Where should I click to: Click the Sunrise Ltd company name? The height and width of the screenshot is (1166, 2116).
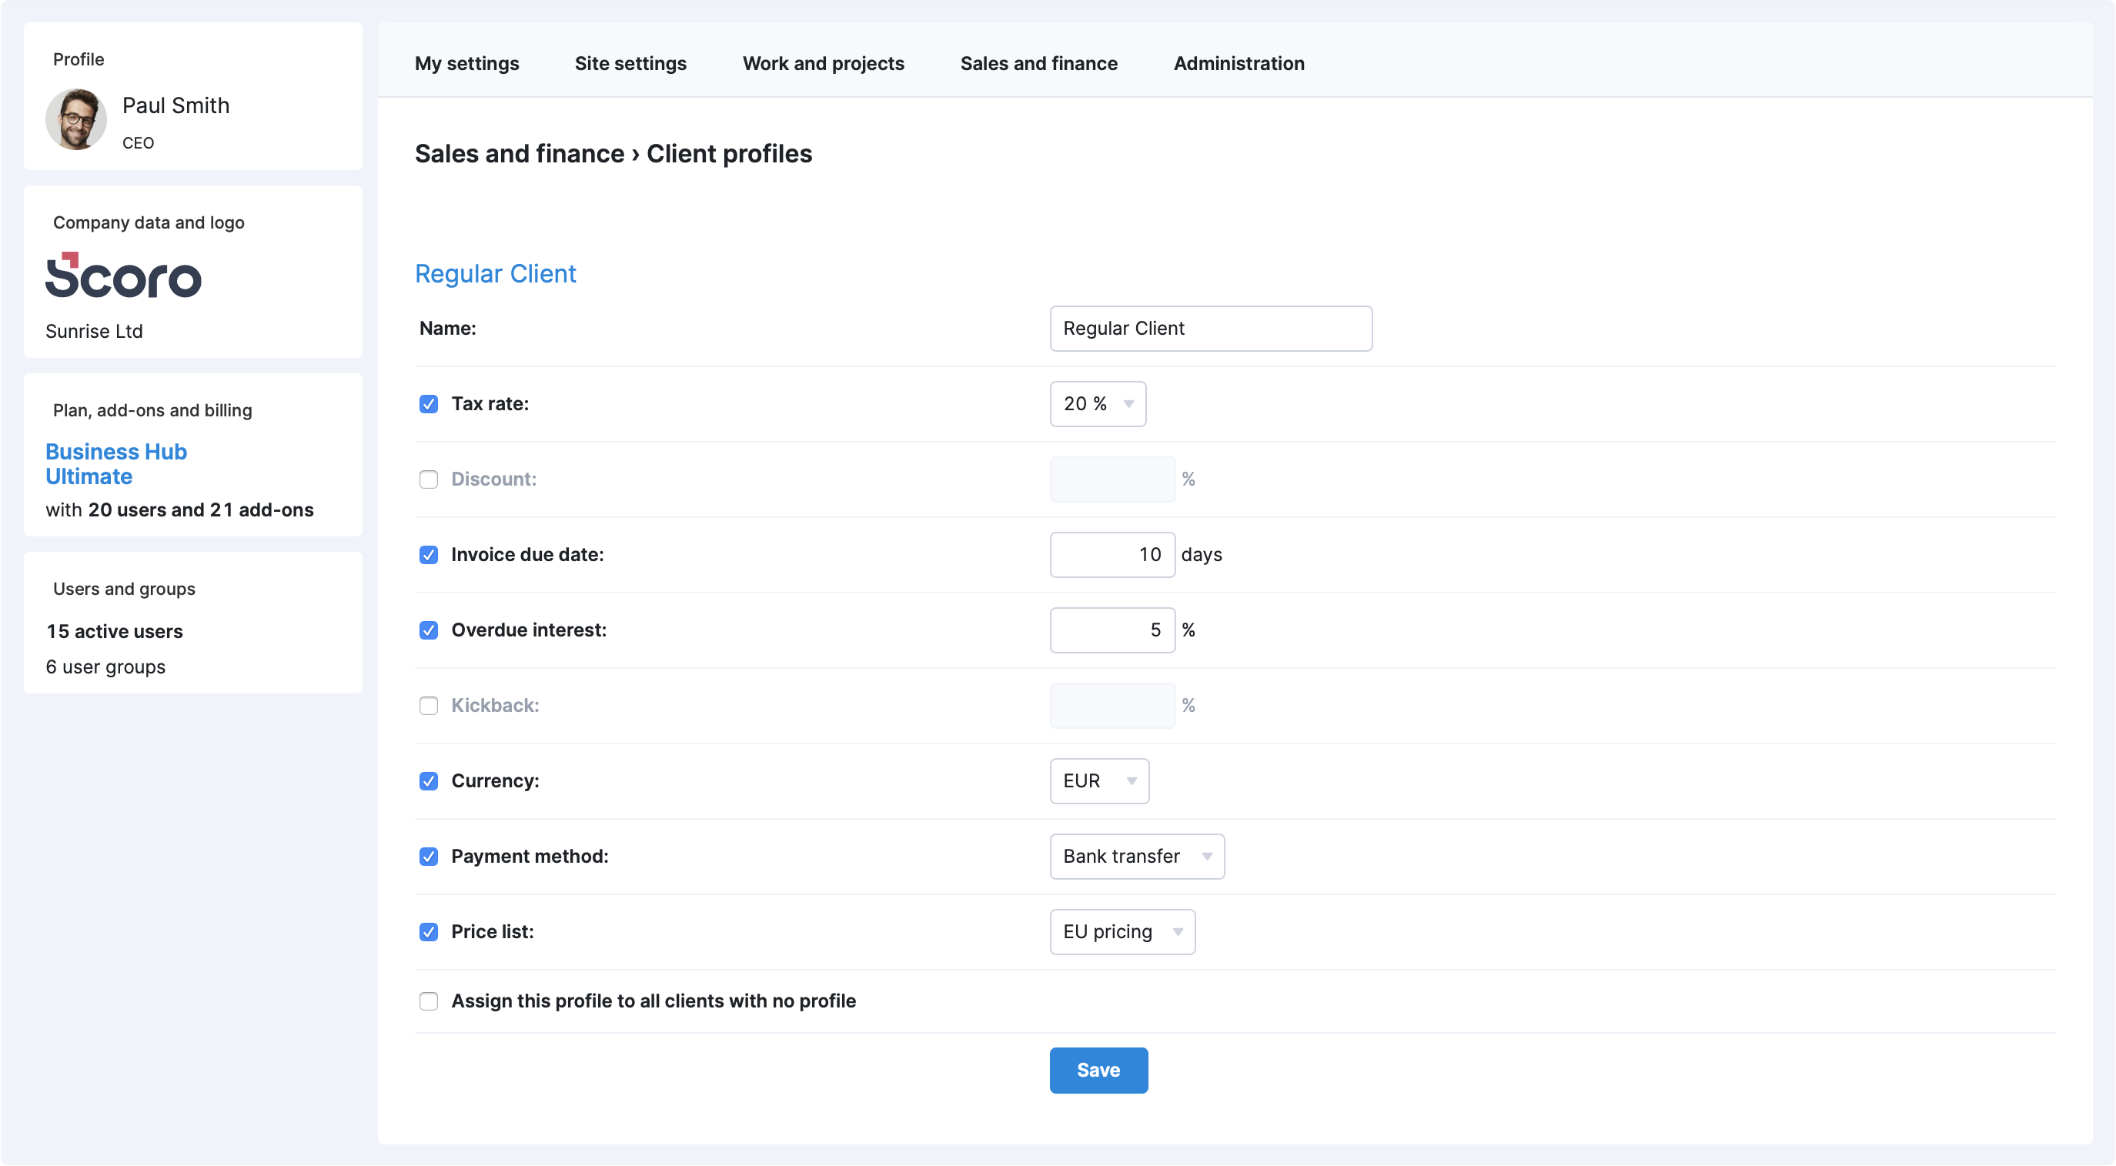pos(94,332)
